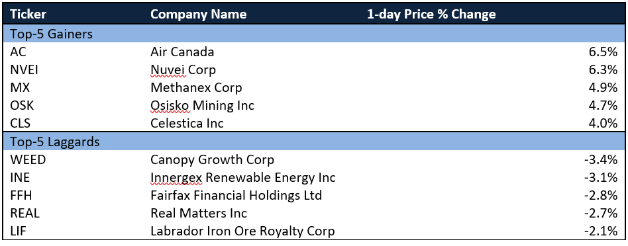
Task: Select the Top-5 Gainers section row
Action: click(x=314, y=34)
